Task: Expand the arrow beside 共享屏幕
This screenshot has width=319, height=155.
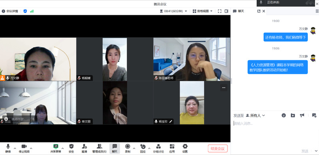Action: click(x=63, y=148)
